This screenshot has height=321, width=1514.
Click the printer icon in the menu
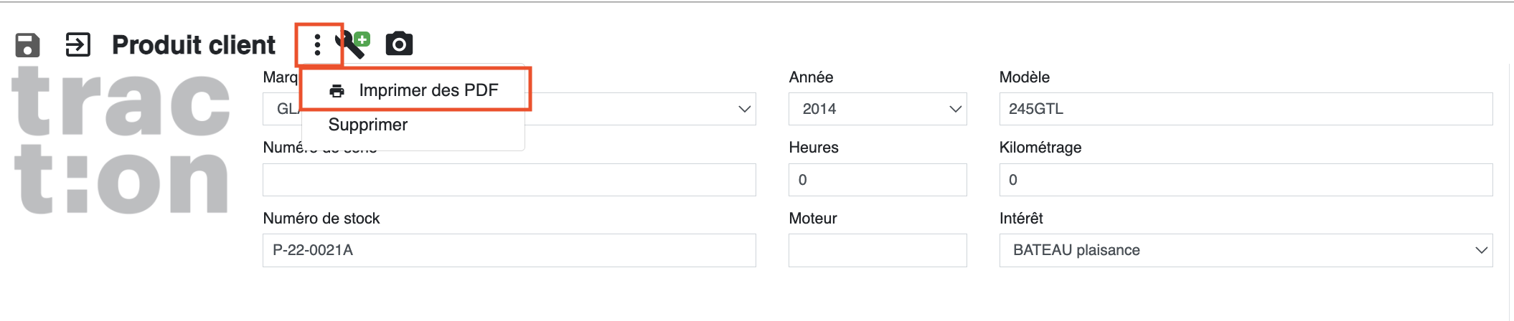coord(337,91)
